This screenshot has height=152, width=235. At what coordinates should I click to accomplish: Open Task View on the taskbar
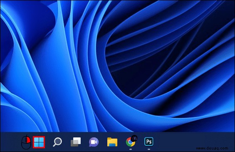[x=76, y=142]
